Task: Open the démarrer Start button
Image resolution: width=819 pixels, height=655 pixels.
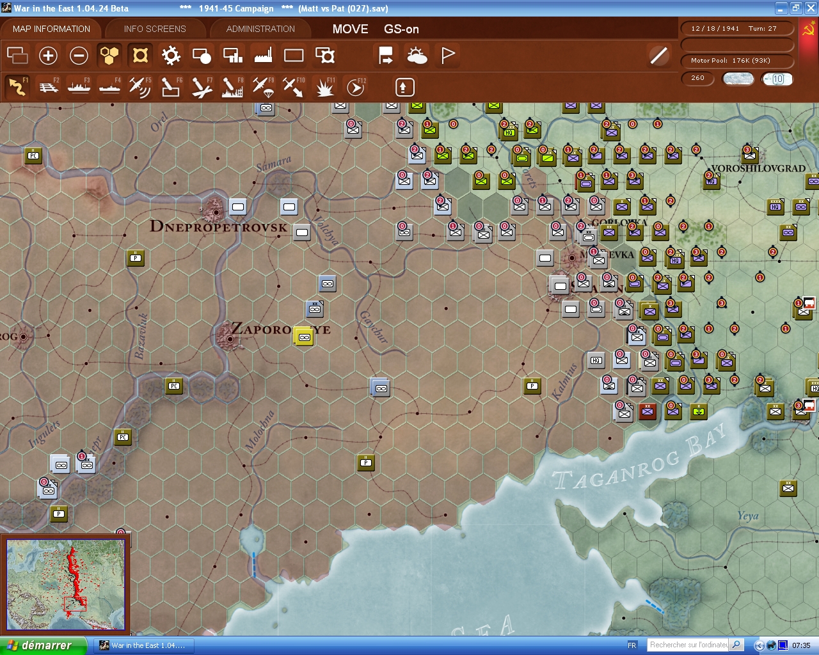Action: (42, 645)
